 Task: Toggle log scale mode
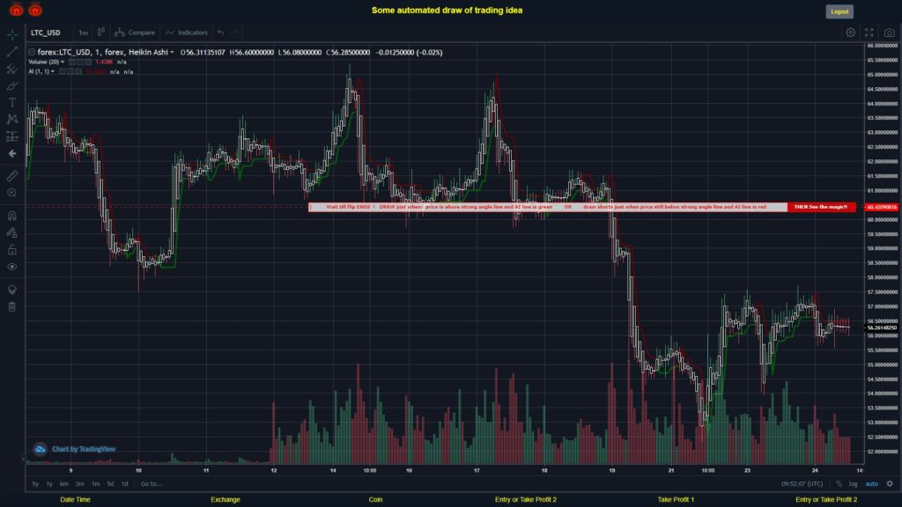[853, 484]
